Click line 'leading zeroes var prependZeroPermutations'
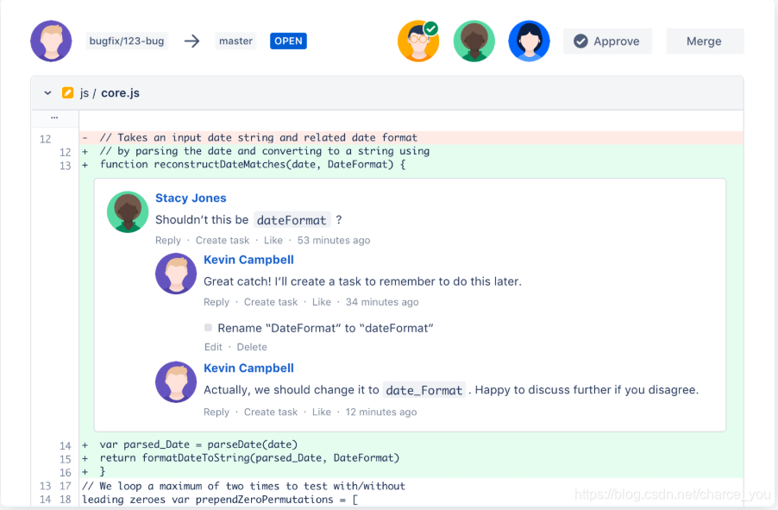 [x=411, y=499]
